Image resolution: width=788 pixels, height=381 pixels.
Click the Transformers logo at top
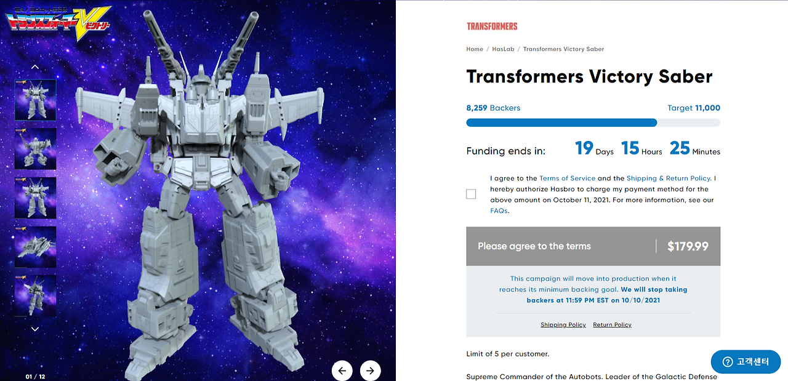[x=492, y=26]
